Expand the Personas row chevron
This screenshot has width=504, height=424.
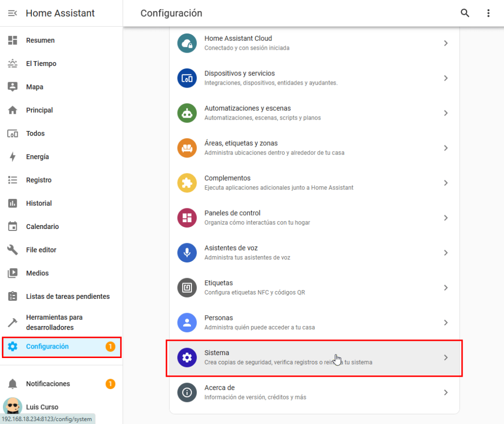(x=445, y=323)
